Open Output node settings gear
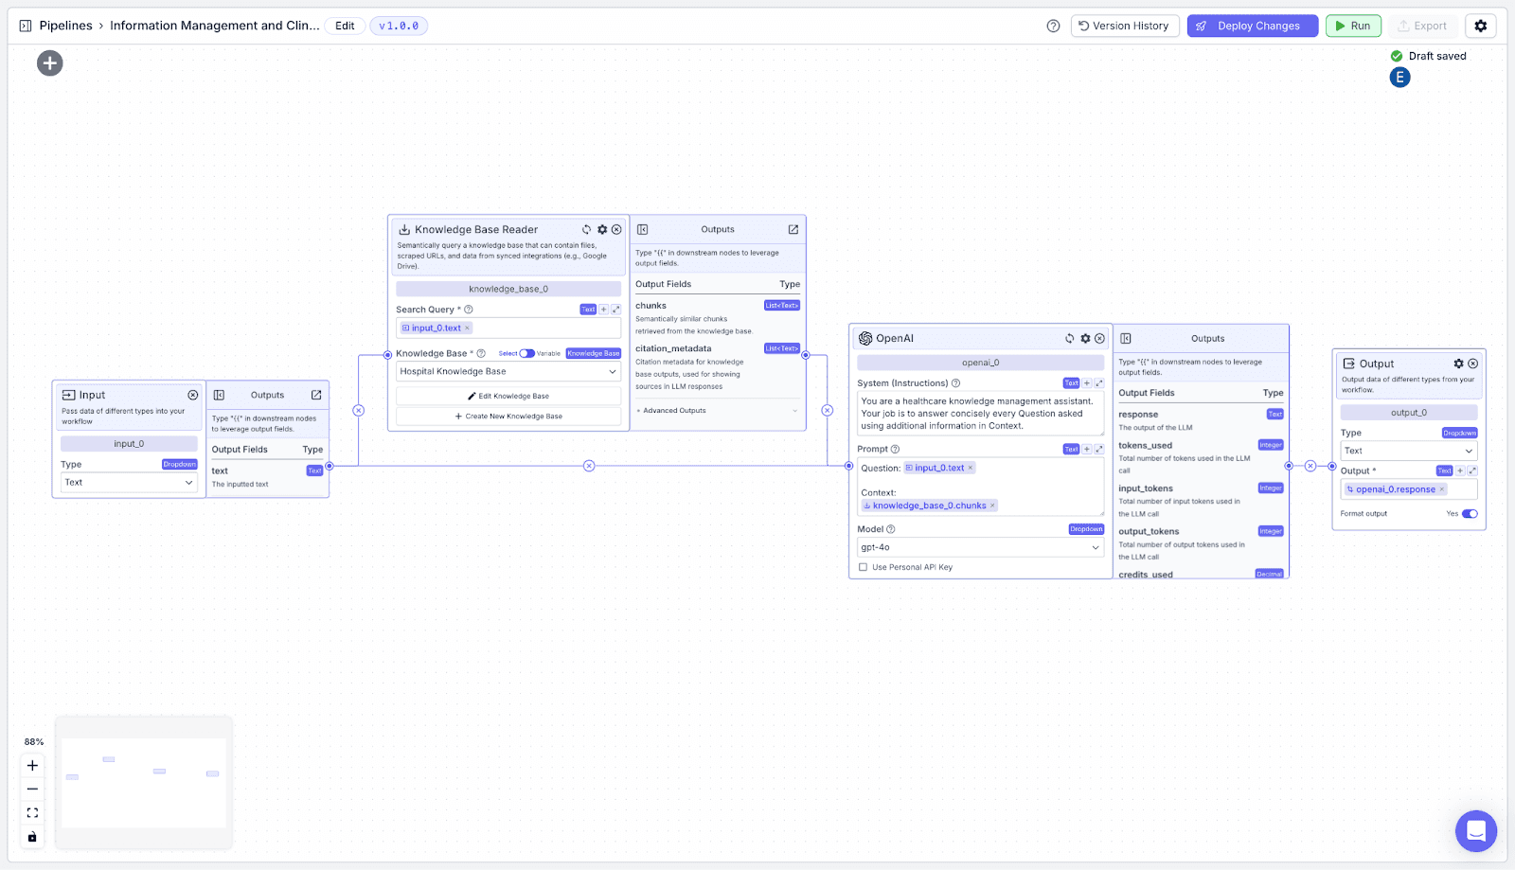Image resolution: width=1515 pixels, height=870 pixels. pyautogui.click(x=1459, y=364)
